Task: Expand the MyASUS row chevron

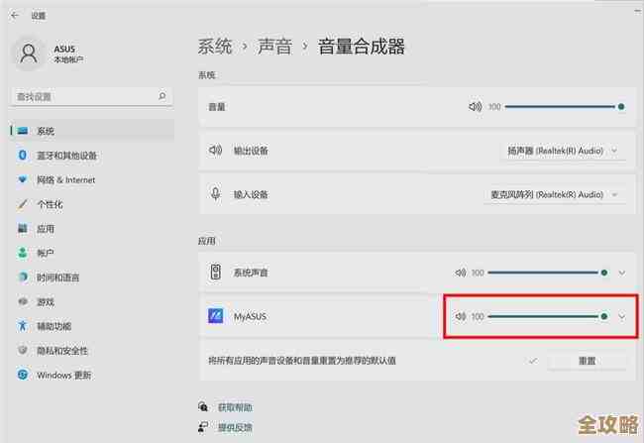Action: click(622, 316)
